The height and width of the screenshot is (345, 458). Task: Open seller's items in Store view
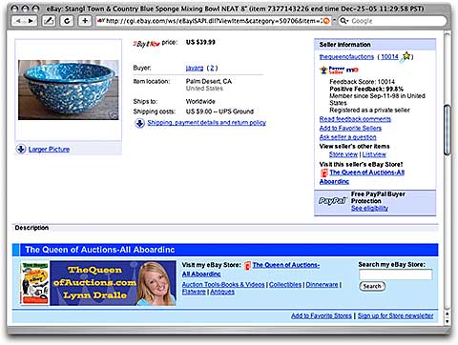tap(343, 154)
